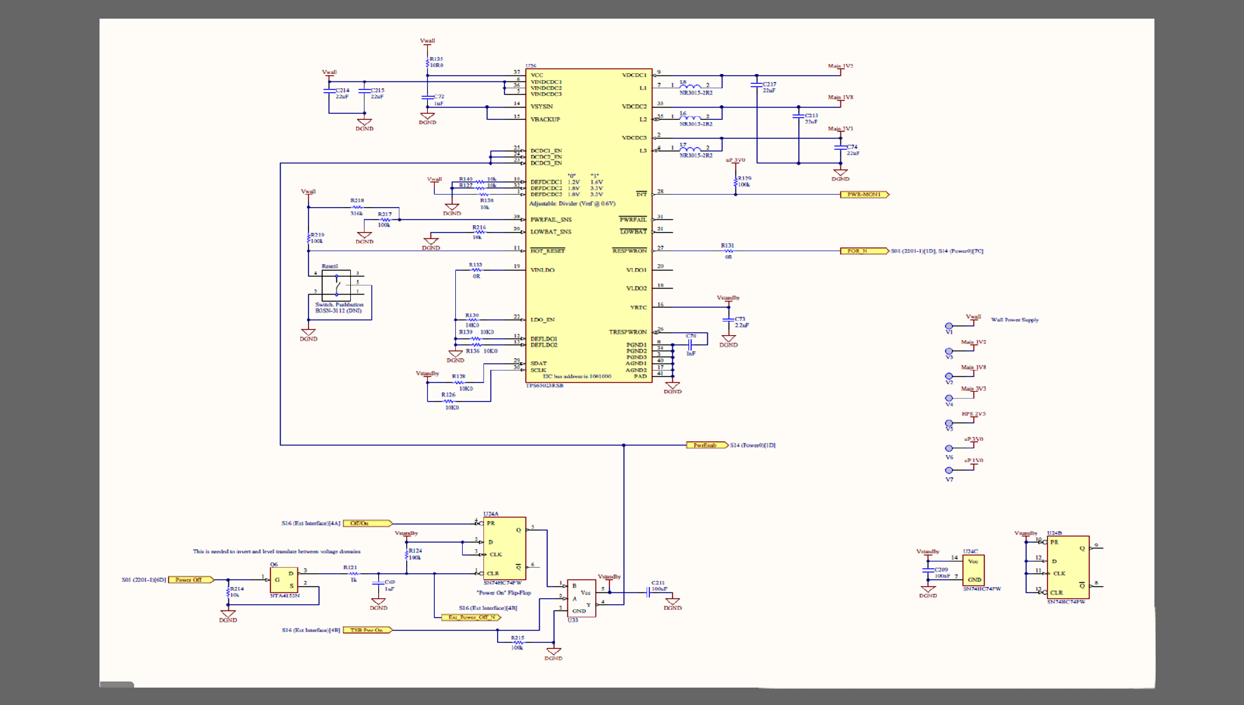Select the U26 TPS65023RSB chip body
The width and height of the screenshot is (1244, 705).
[x=589, y=226]
